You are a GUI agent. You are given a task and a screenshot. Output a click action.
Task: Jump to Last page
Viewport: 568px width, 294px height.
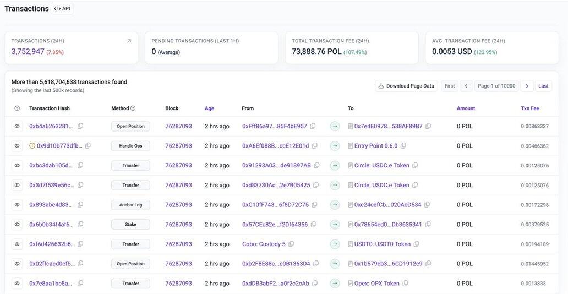(543, 86)
